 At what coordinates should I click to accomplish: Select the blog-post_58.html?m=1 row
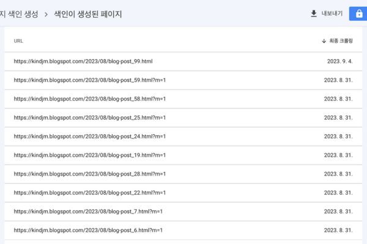[x=89, y=99]
